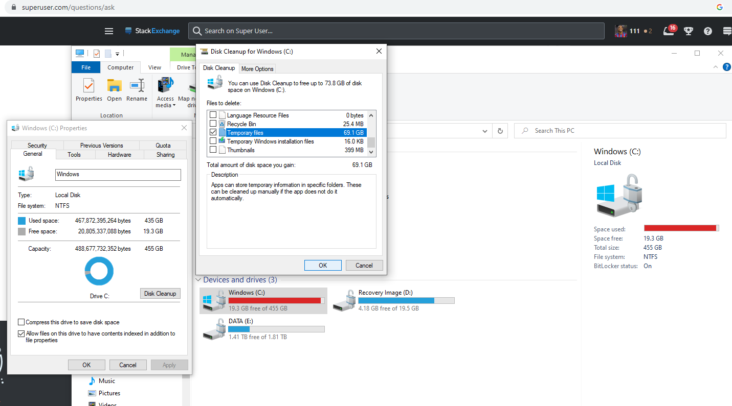Select the Disk Cleanup tab
The height and width of the screenshot is (406, 732).
[x=219, y=68]
